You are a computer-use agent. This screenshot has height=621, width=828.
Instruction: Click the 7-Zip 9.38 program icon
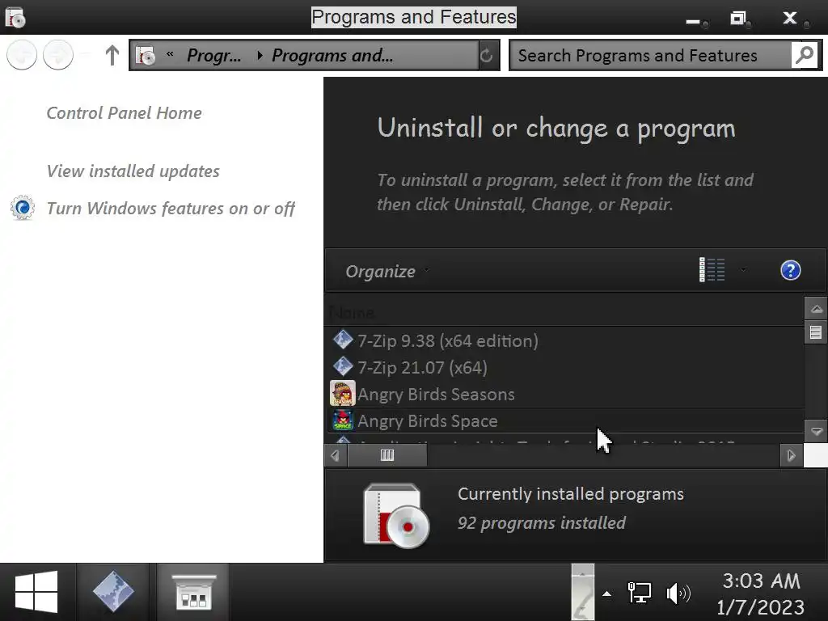343,340
